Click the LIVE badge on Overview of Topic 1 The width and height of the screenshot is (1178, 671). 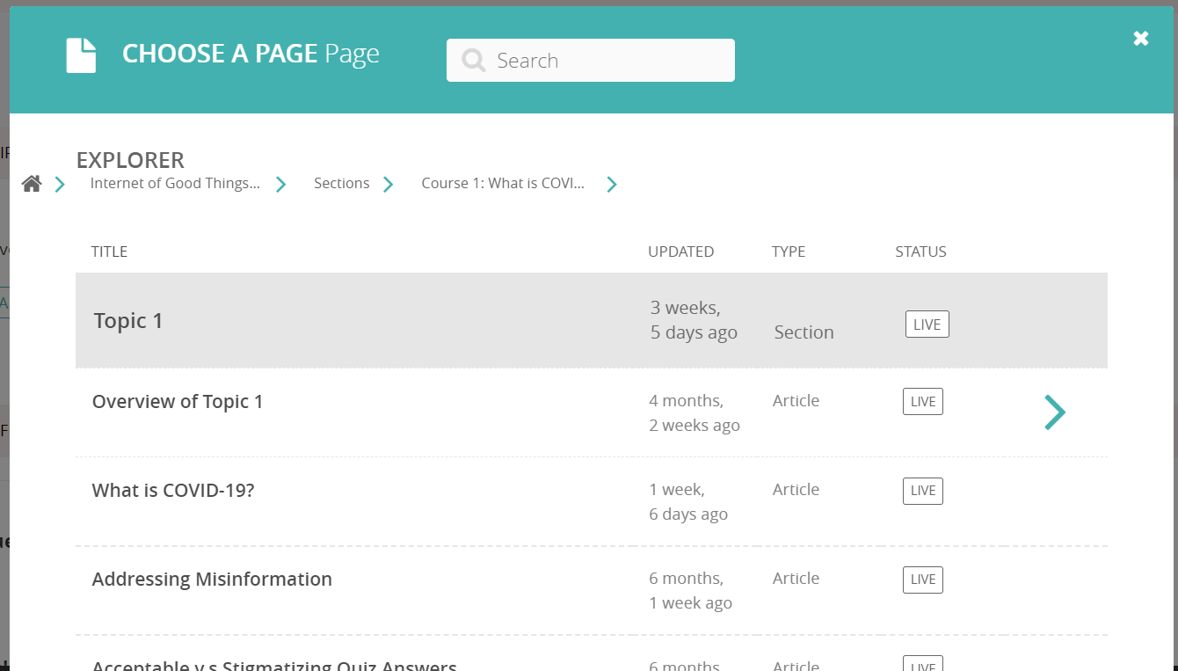(x=922, y=401)
